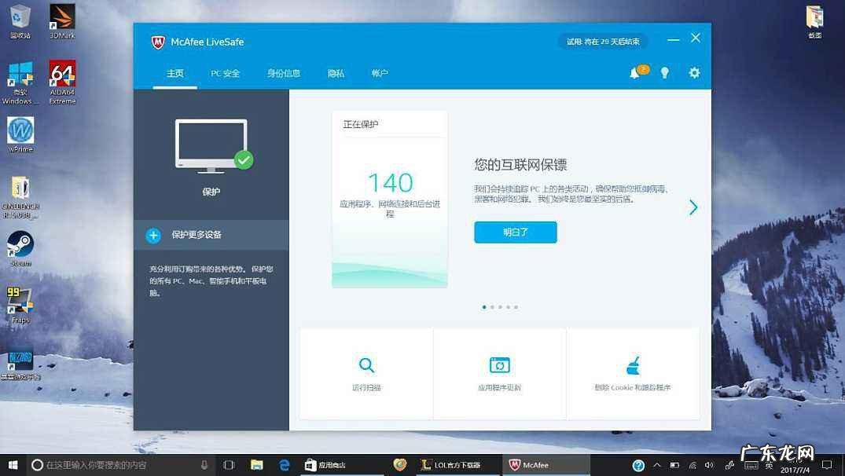Image resolution: width=845 pixels, height=476 pixels.
Task: Click the 试用 trial expiration notice
Action: point(602,41)
